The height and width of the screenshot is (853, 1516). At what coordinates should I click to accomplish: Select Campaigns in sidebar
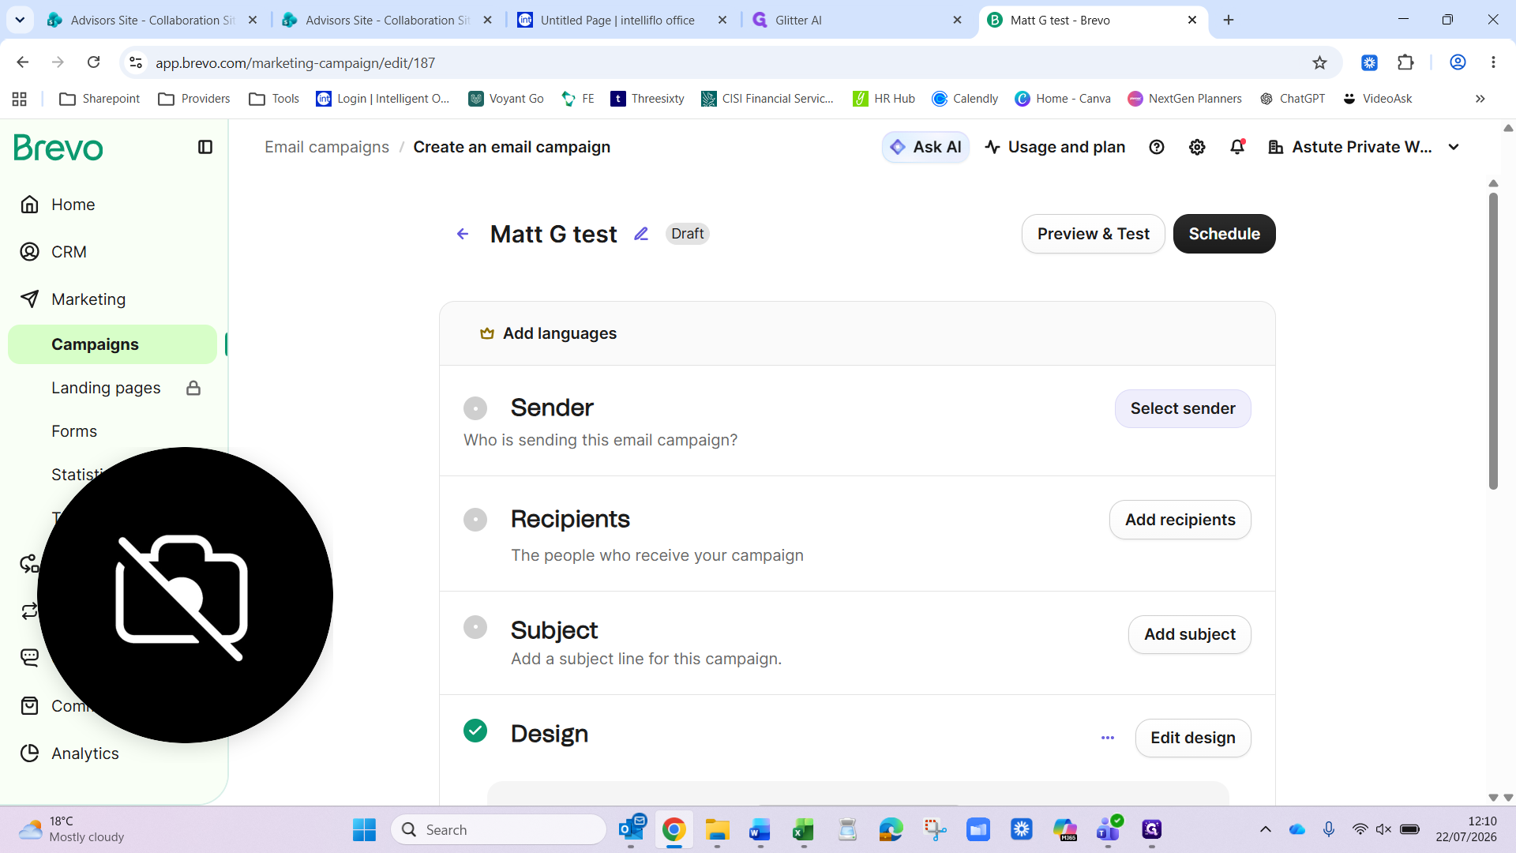tap(113, 344)
